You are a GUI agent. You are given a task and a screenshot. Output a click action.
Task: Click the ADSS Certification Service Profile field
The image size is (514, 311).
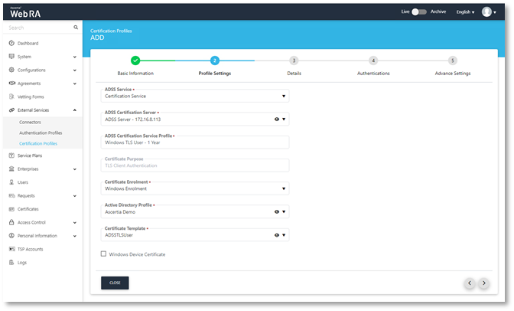[x=196, y=142]
